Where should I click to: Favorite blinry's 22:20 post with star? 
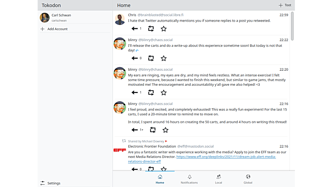163,93
